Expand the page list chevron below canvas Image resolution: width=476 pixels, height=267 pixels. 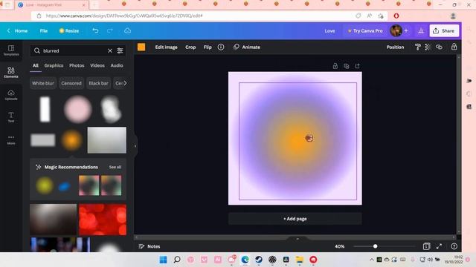[x=297, y=239]
